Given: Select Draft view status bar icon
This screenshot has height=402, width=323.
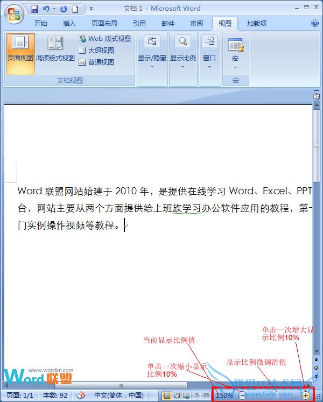Looking at the screenshot, I should pyautogui.click(x=206, y=396).
